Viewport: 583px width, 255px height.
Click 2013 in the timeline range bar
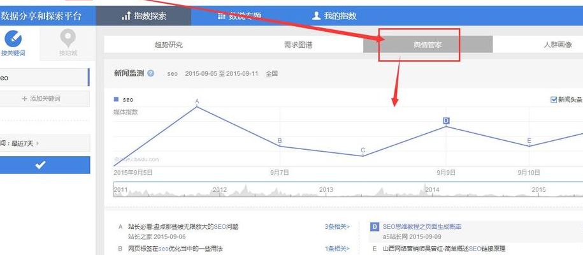click(x=326, y=189)
